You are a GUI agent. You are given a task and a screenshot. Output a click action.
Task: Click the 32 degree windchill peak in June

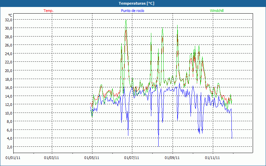coord(126,20)
